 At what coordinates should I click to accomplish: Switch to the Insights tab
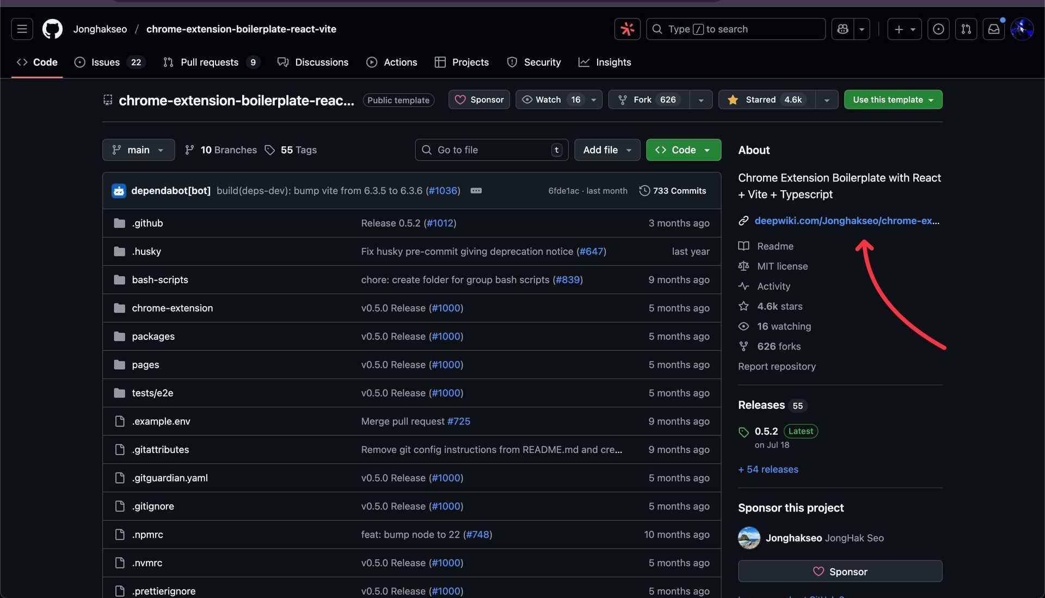pos(605,63)
